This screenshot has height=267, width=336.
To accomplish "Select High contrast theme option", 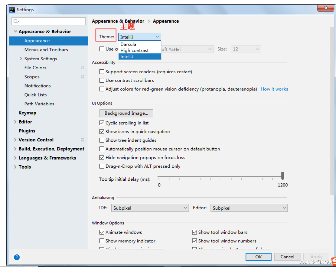I will click(139, 50).
